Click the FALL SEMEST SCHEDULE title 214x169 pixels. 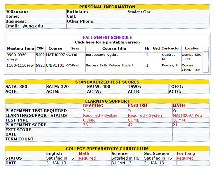pyautogui.click(x=108, y=37)
